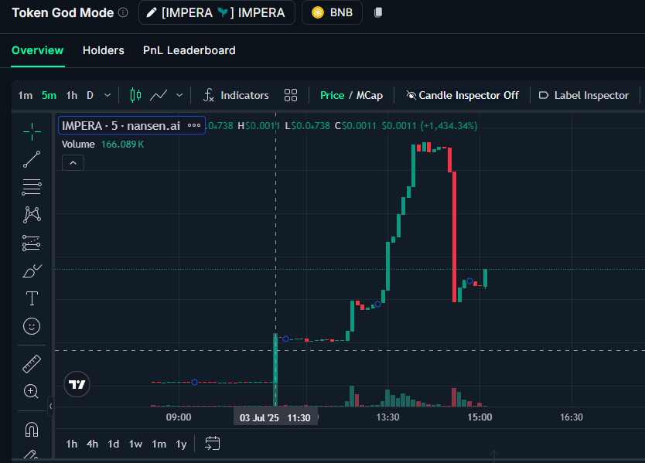Select the D daily timeframe
This screenshot has height=463, width=645.
(x=90, y=95)
